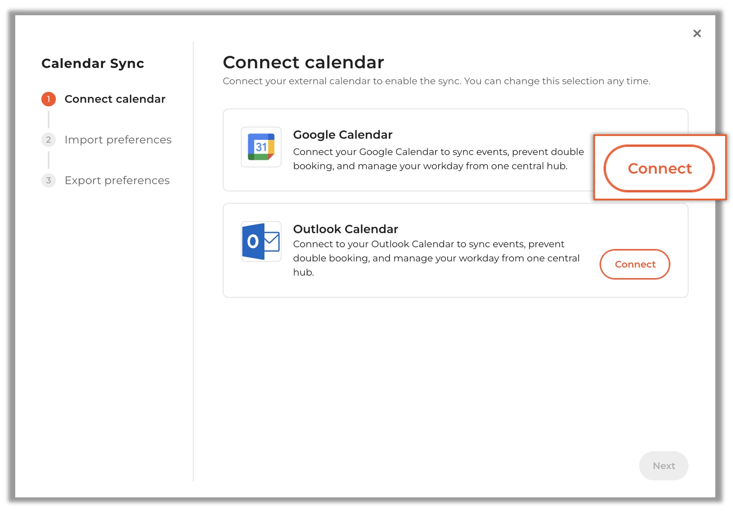Click the step 3 circle indicator

click(49, 180)
